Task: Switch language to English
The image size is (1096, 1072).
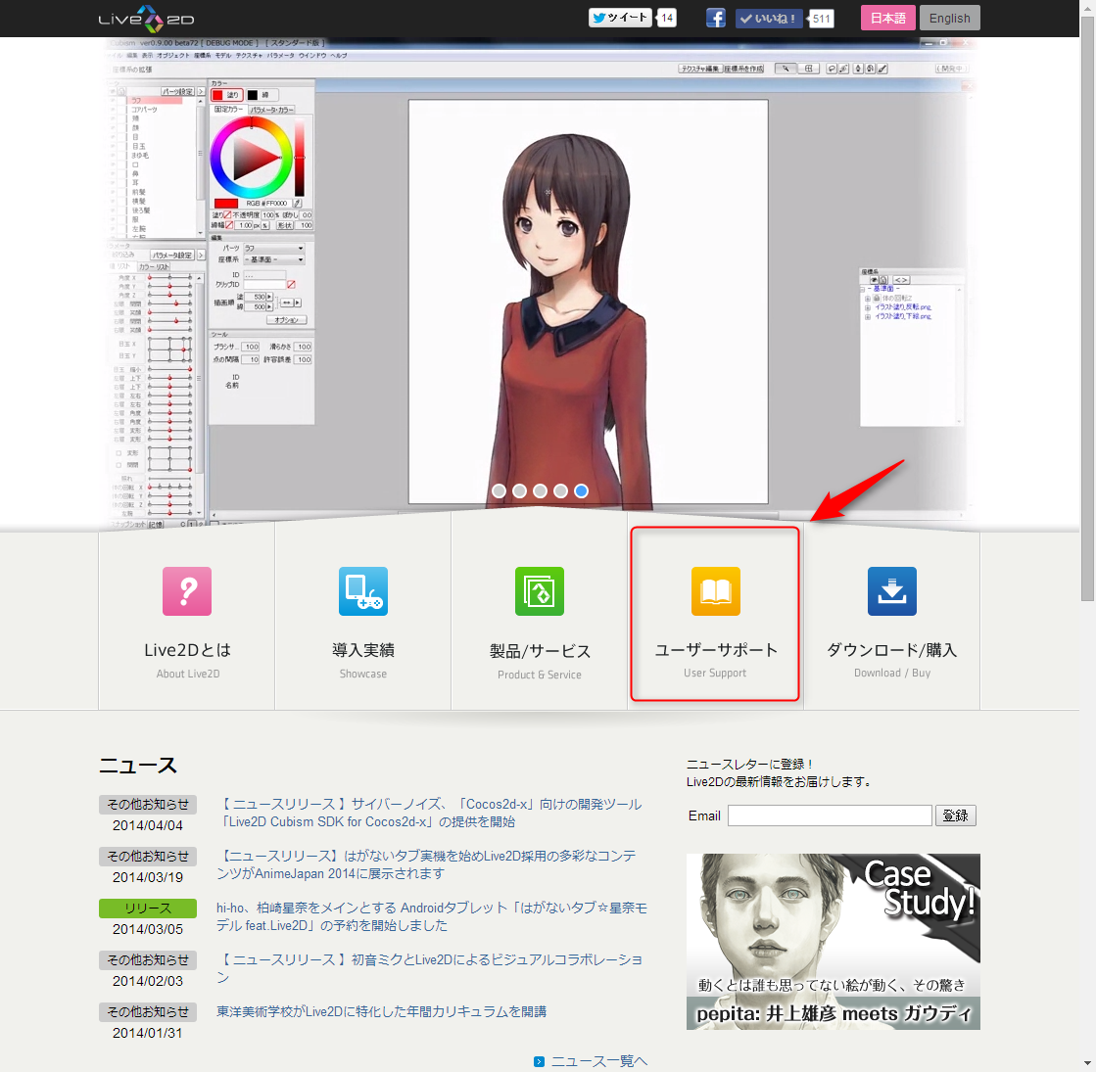Action: [x=949, y=19]
